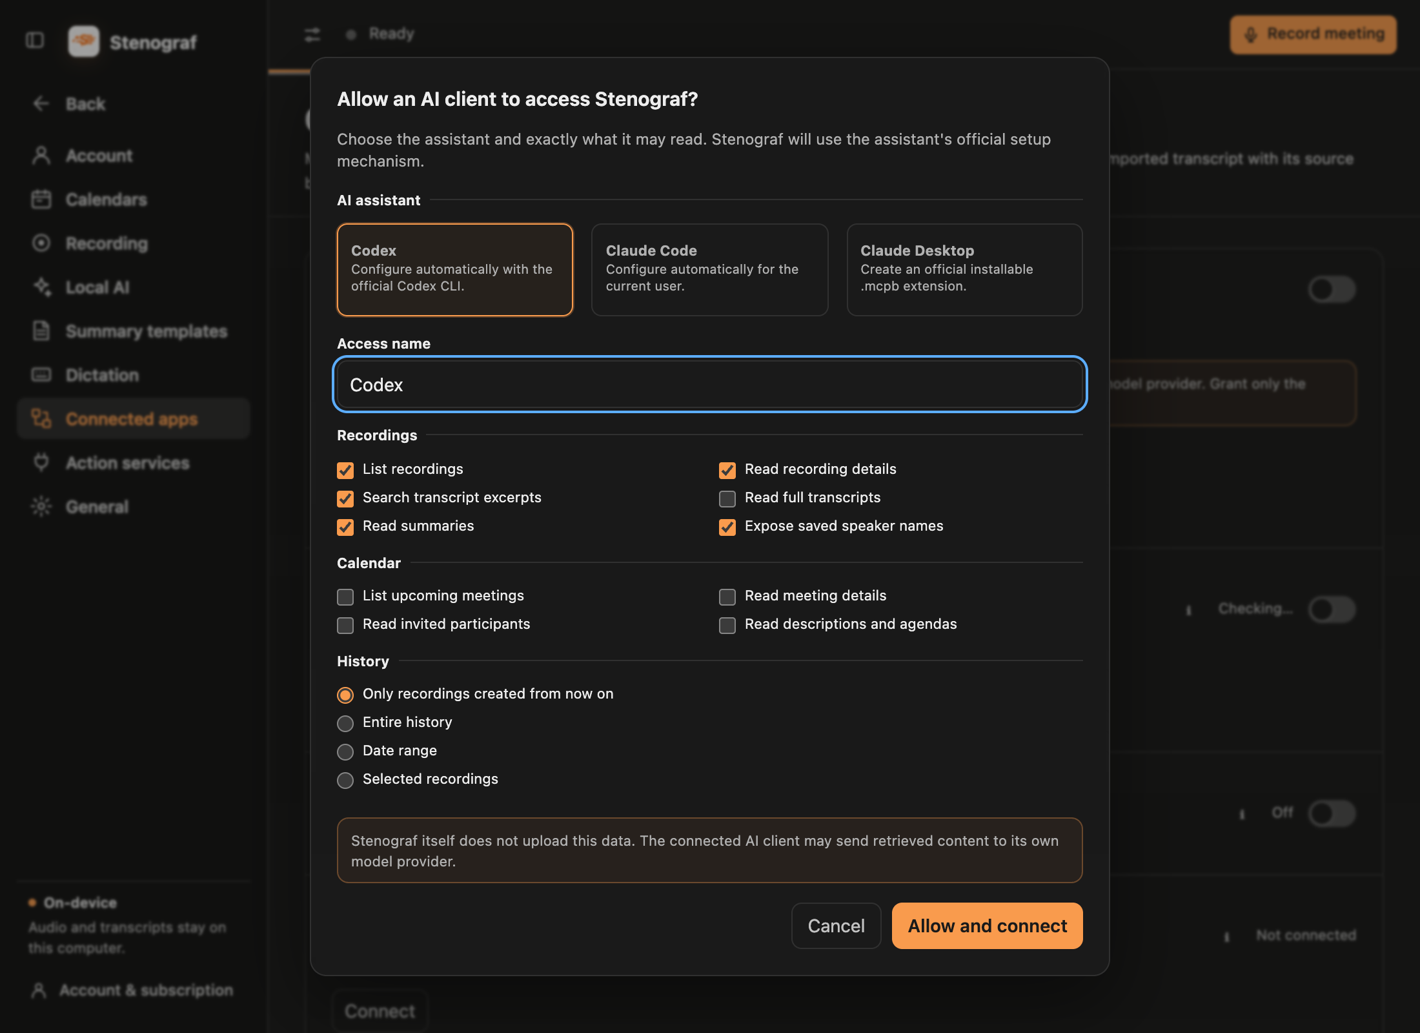
Task: Toggle the switch next to Checking status
Action: 1332,609
